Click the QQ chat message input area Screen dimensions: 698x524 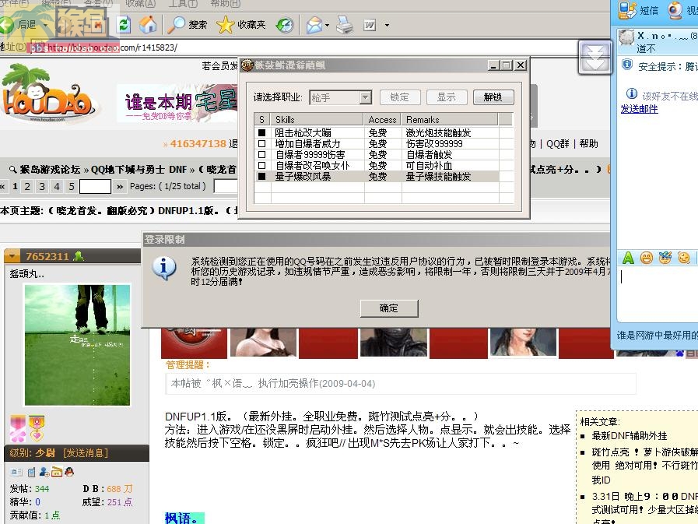[659, 294]
